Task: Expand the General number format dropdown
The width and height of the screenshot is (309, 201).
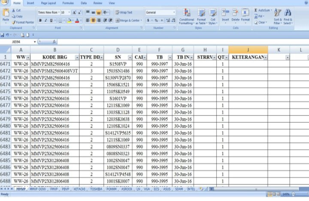Action: tap(174, 12)
